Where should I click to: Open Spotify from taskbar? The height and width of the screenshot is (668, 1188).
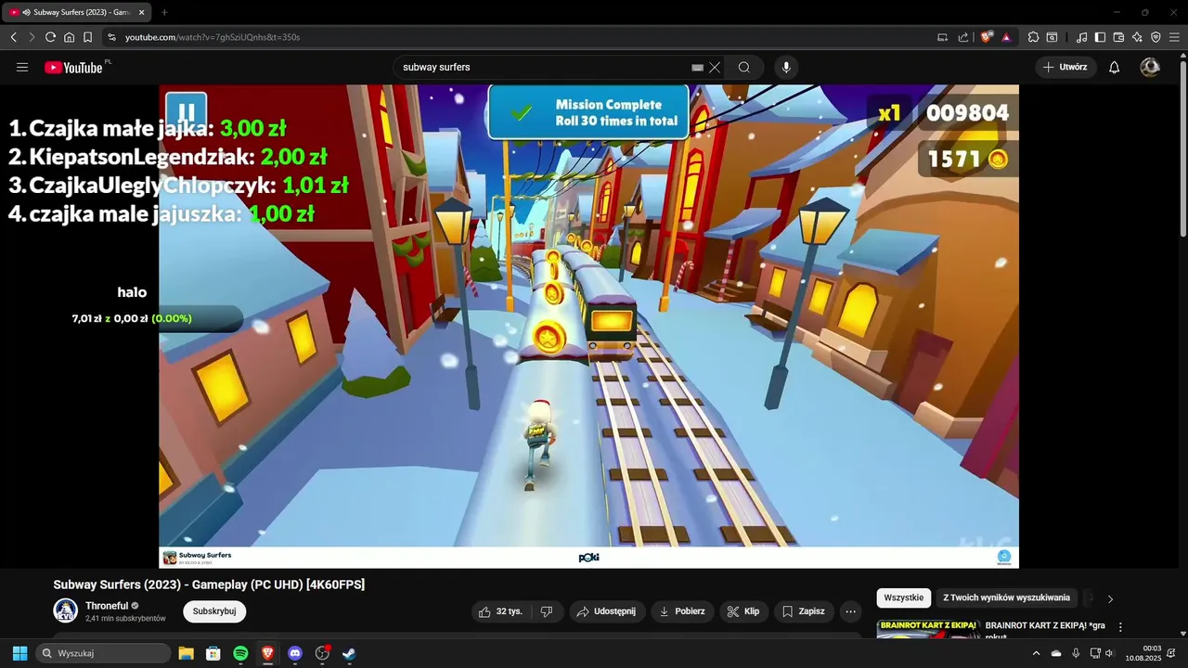[x=240, y=653]
